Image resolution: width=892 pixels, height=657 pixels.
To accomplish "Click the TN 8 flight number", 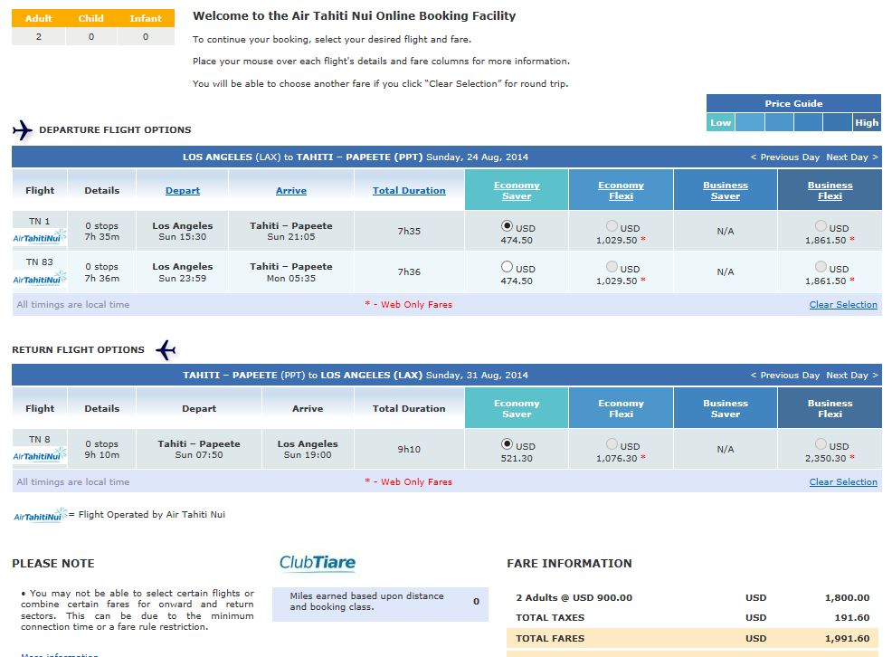I will coord(39,440).
